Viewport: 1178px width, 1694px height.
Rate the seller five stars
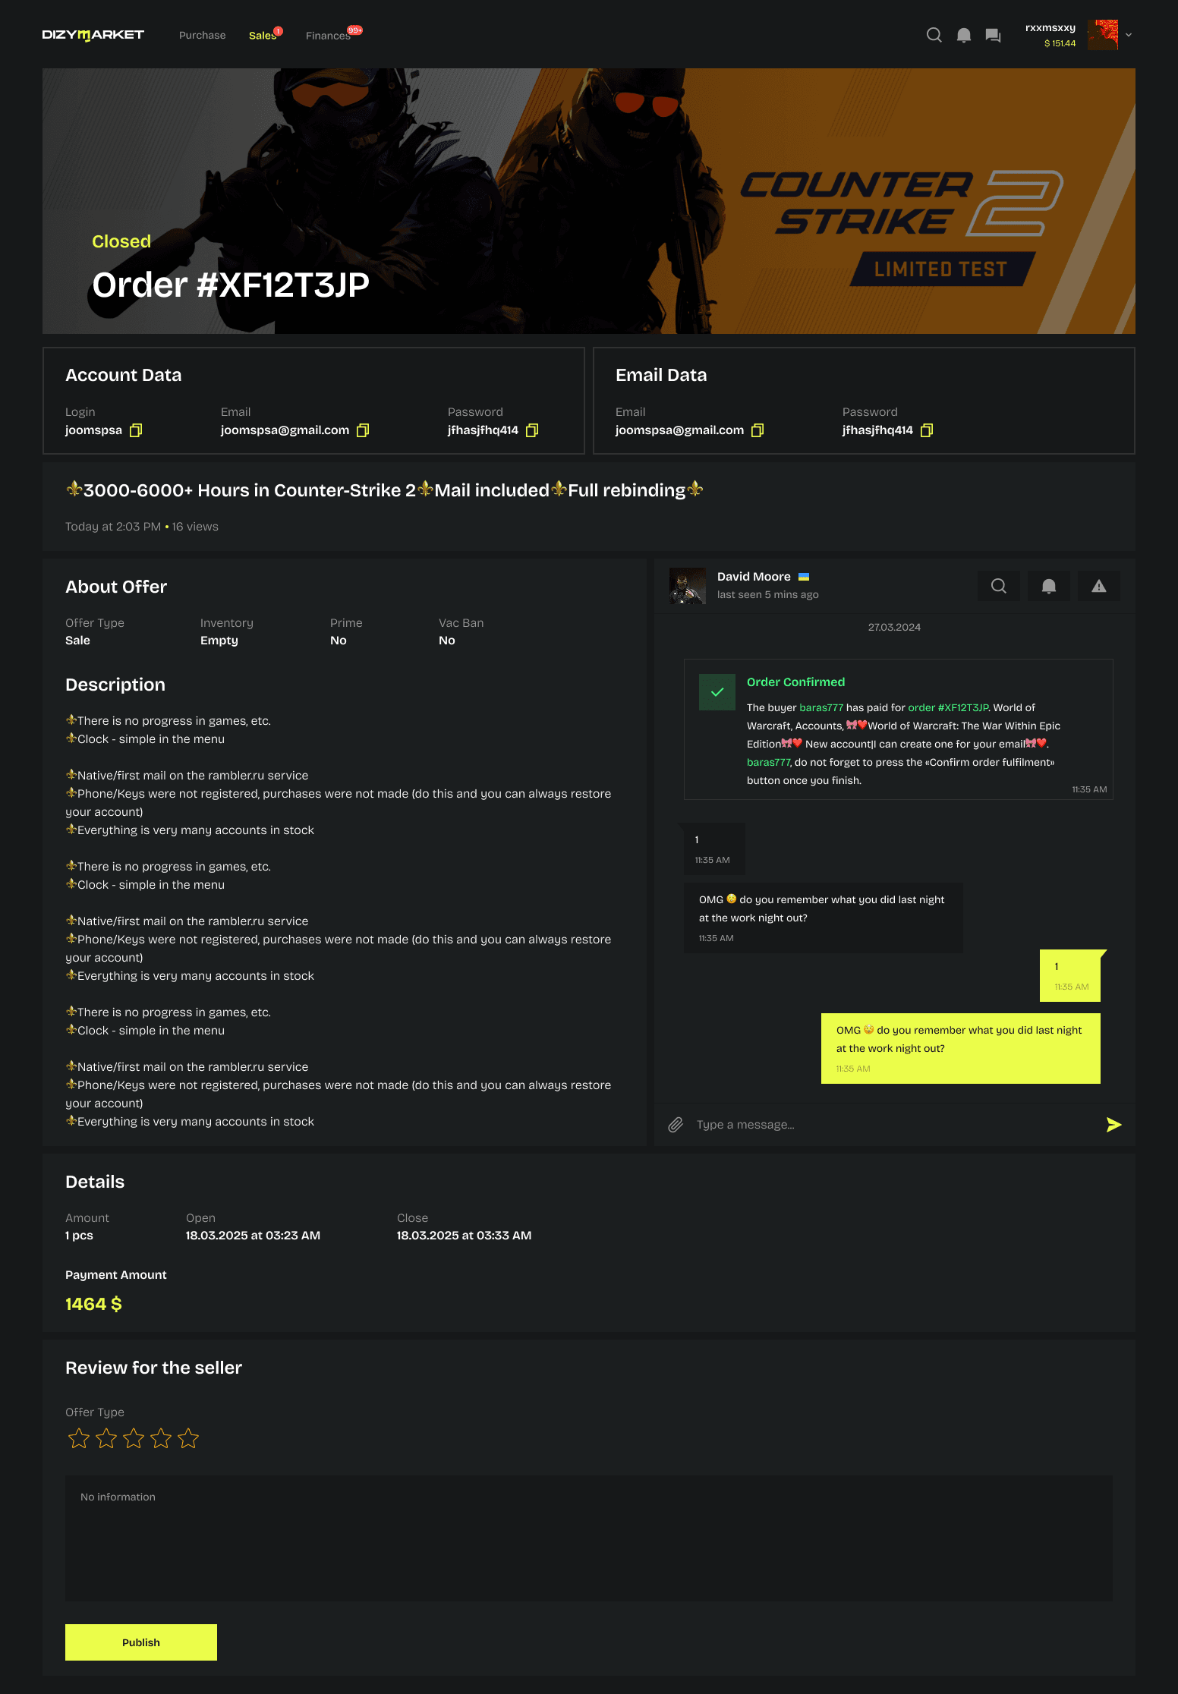(x=188, y=1438)
